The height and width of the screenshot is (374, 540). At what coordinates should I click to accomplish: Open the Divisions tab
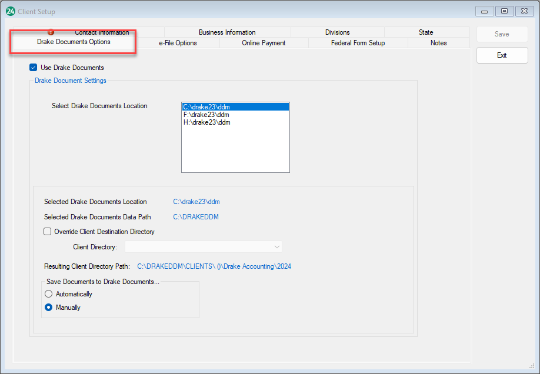(x=338, y=32)
